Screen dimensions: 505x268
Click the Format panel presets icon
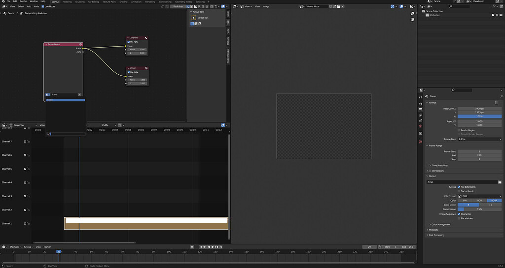(x=496, y=103)
